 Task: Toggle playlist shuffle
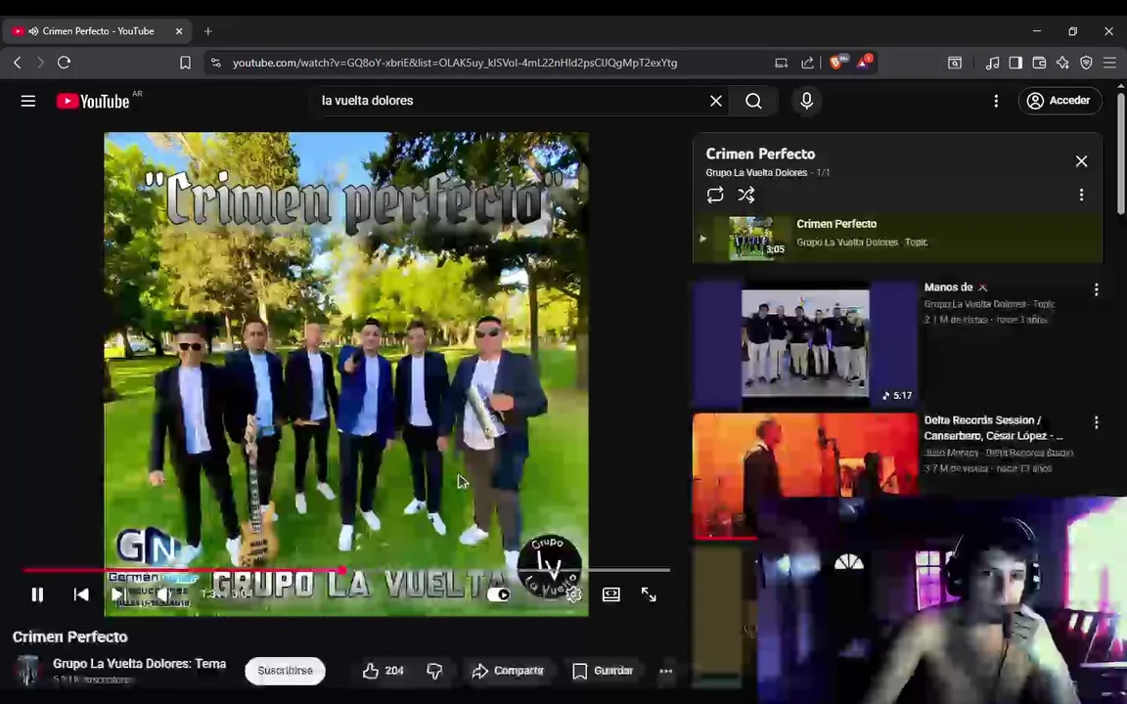[746, 195]
